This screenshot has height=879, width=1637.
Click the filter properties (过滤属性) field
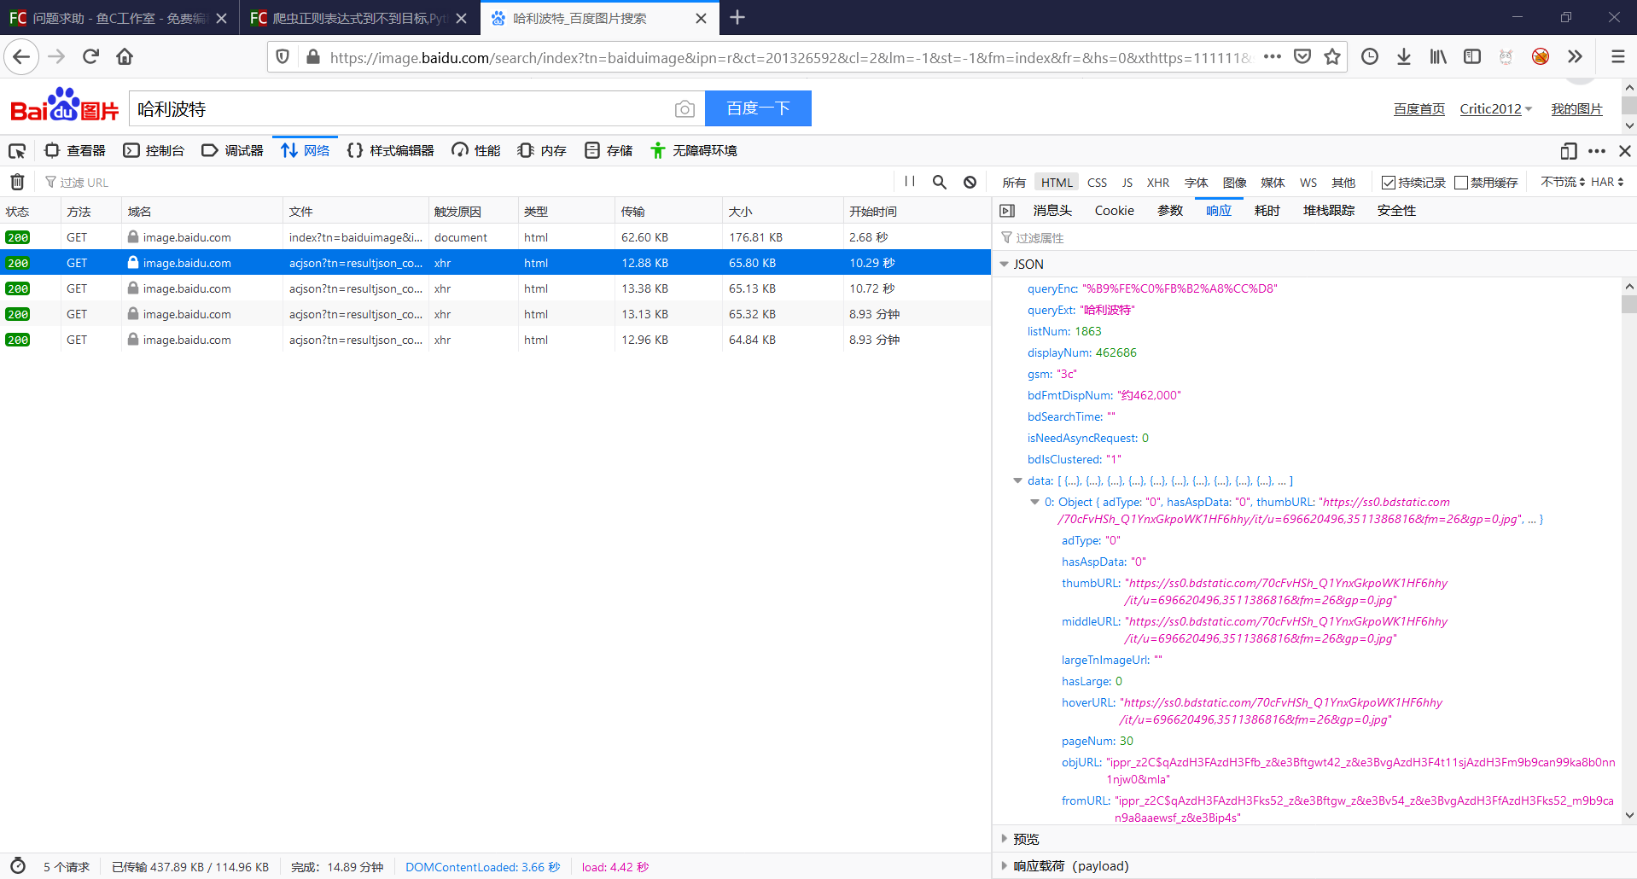[1313, 238]
